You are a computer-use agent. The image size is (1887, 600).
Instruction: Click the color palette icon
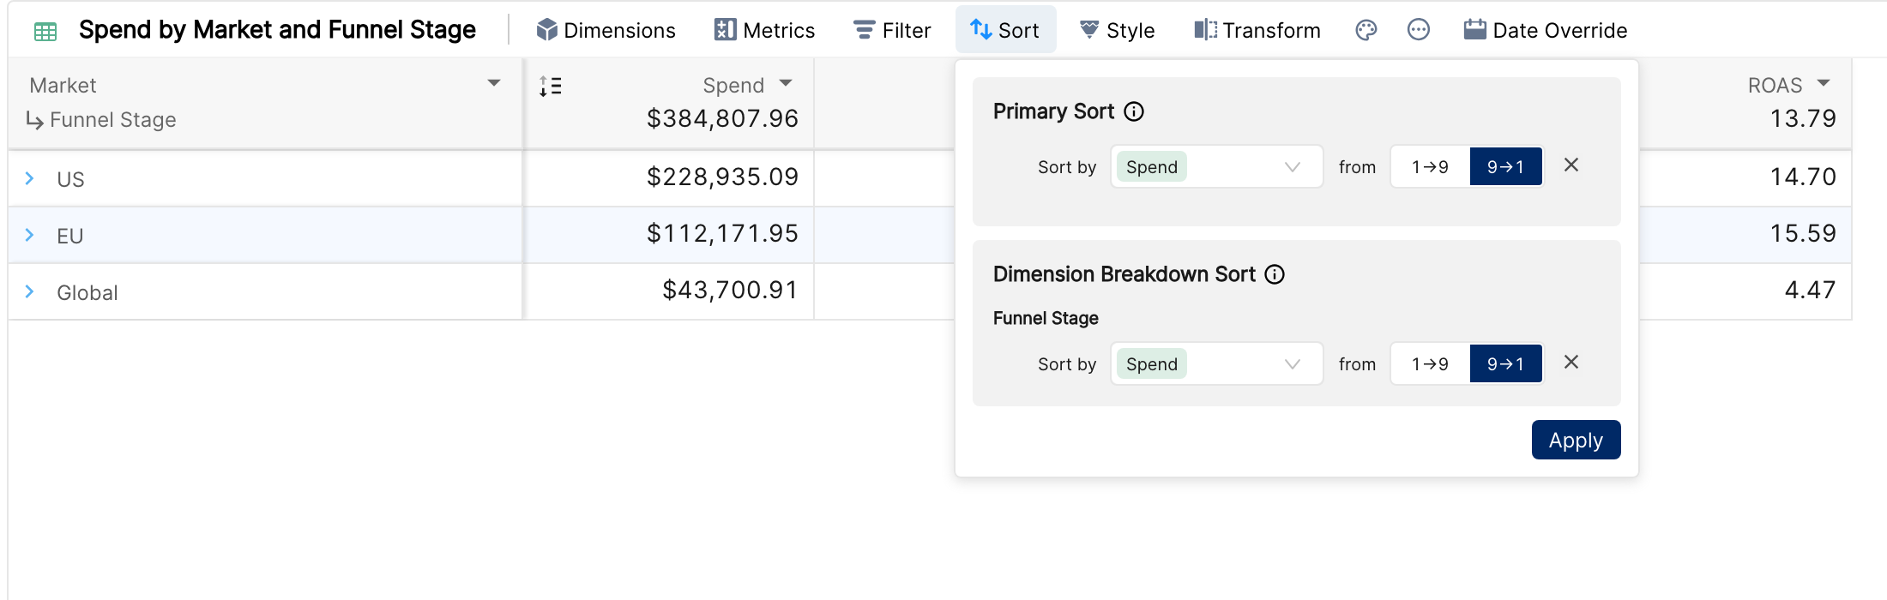(x=1366, y=30)
